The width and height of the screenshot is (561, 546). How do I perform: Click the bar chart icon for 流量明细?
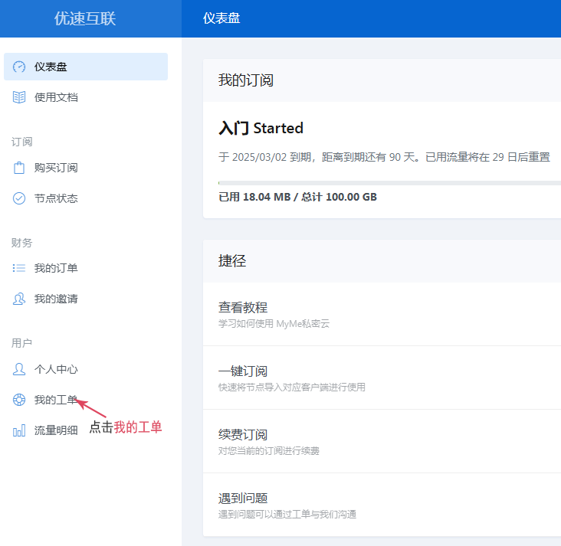[19, 430]
